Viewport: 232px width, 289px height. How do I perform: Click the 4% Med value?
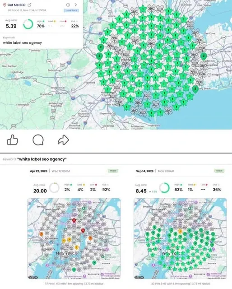pyautogui.click(x=80, y=190)
